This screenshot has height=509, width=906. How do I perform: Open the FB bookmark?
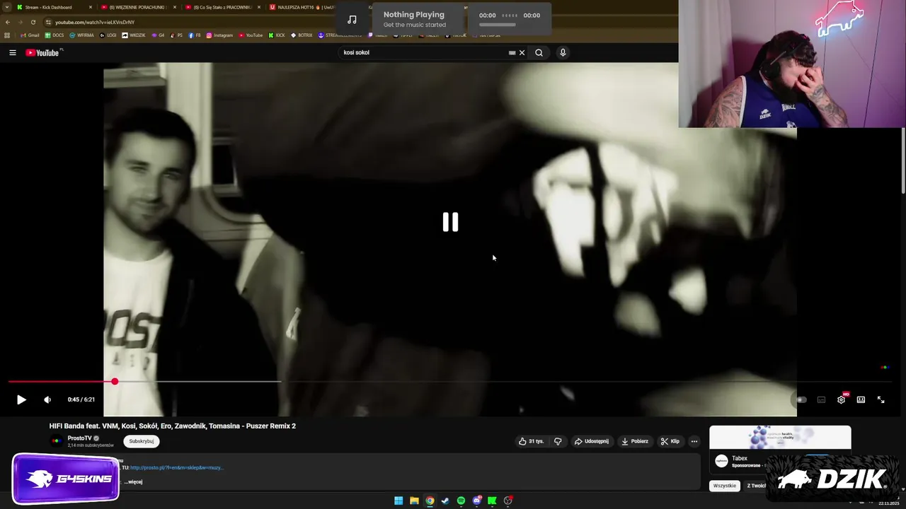pyautogui.click(x=195, y=35)
